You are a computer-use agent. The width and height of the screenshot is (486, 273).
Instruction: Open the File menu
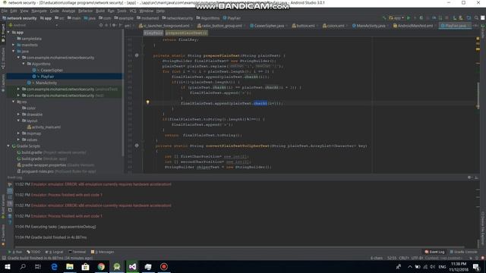click(x=5, y=11)
